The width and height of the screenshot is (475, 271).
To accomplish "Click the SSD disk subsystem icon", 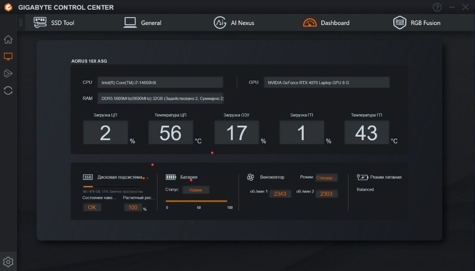I will click(88, 177).
